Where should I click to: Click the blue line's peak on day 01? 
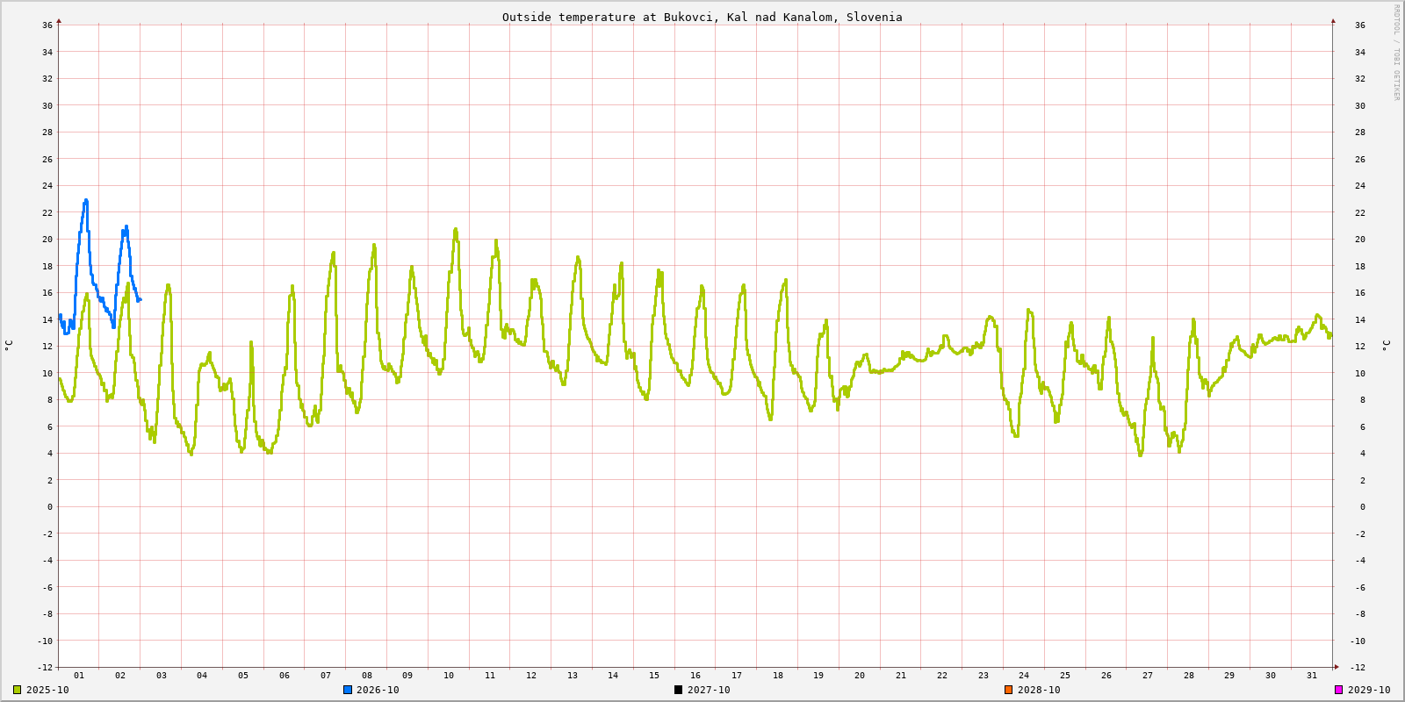pyautogui.click(x=86, y=200)
